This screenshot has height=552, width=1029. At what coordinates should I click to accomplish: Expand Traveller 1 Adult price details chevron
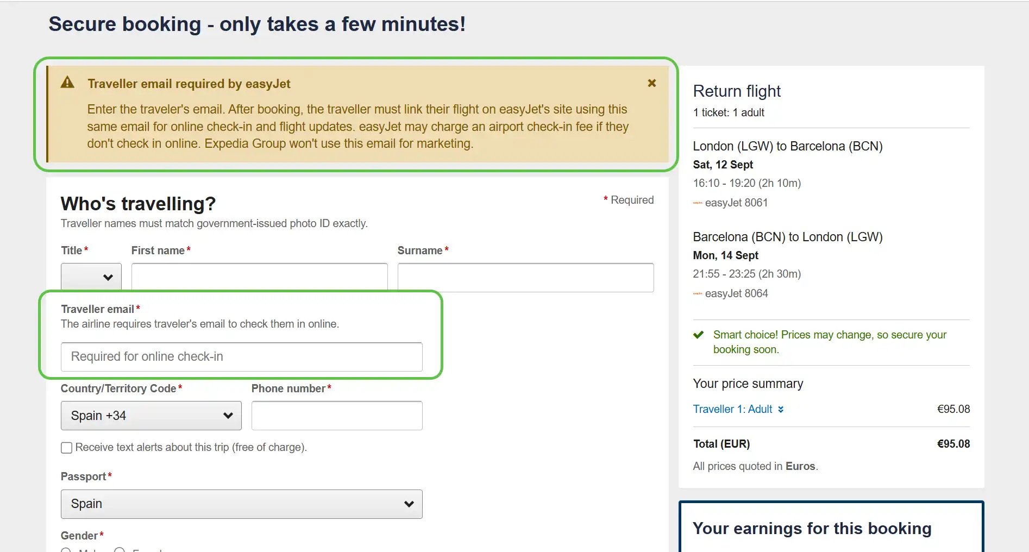pos(781,409)
